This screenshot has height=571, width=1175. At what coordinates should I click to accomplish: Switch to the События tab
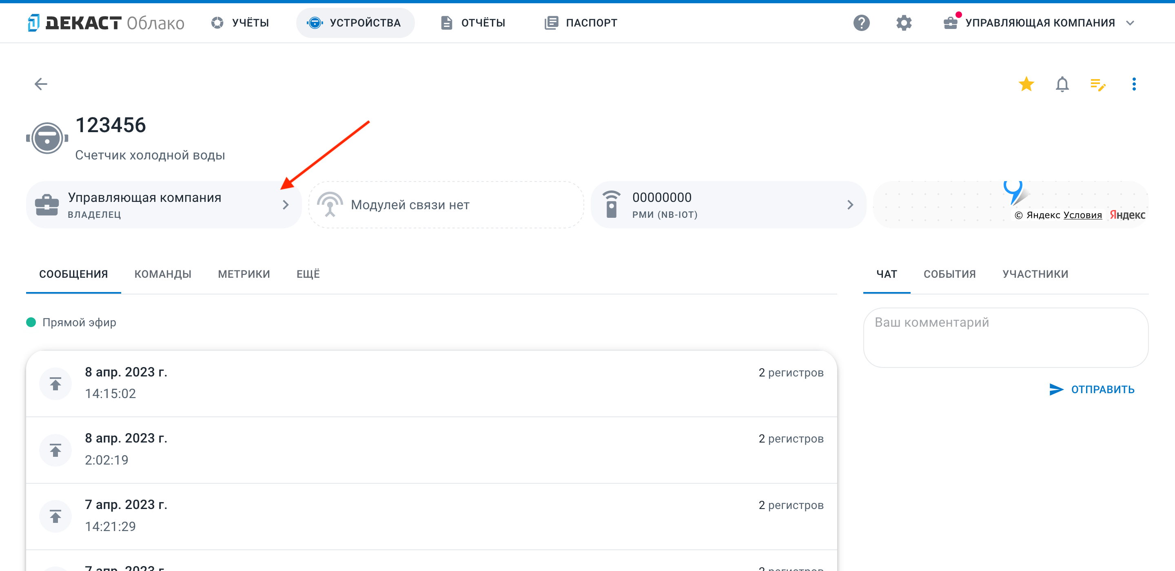coord(950,274)
